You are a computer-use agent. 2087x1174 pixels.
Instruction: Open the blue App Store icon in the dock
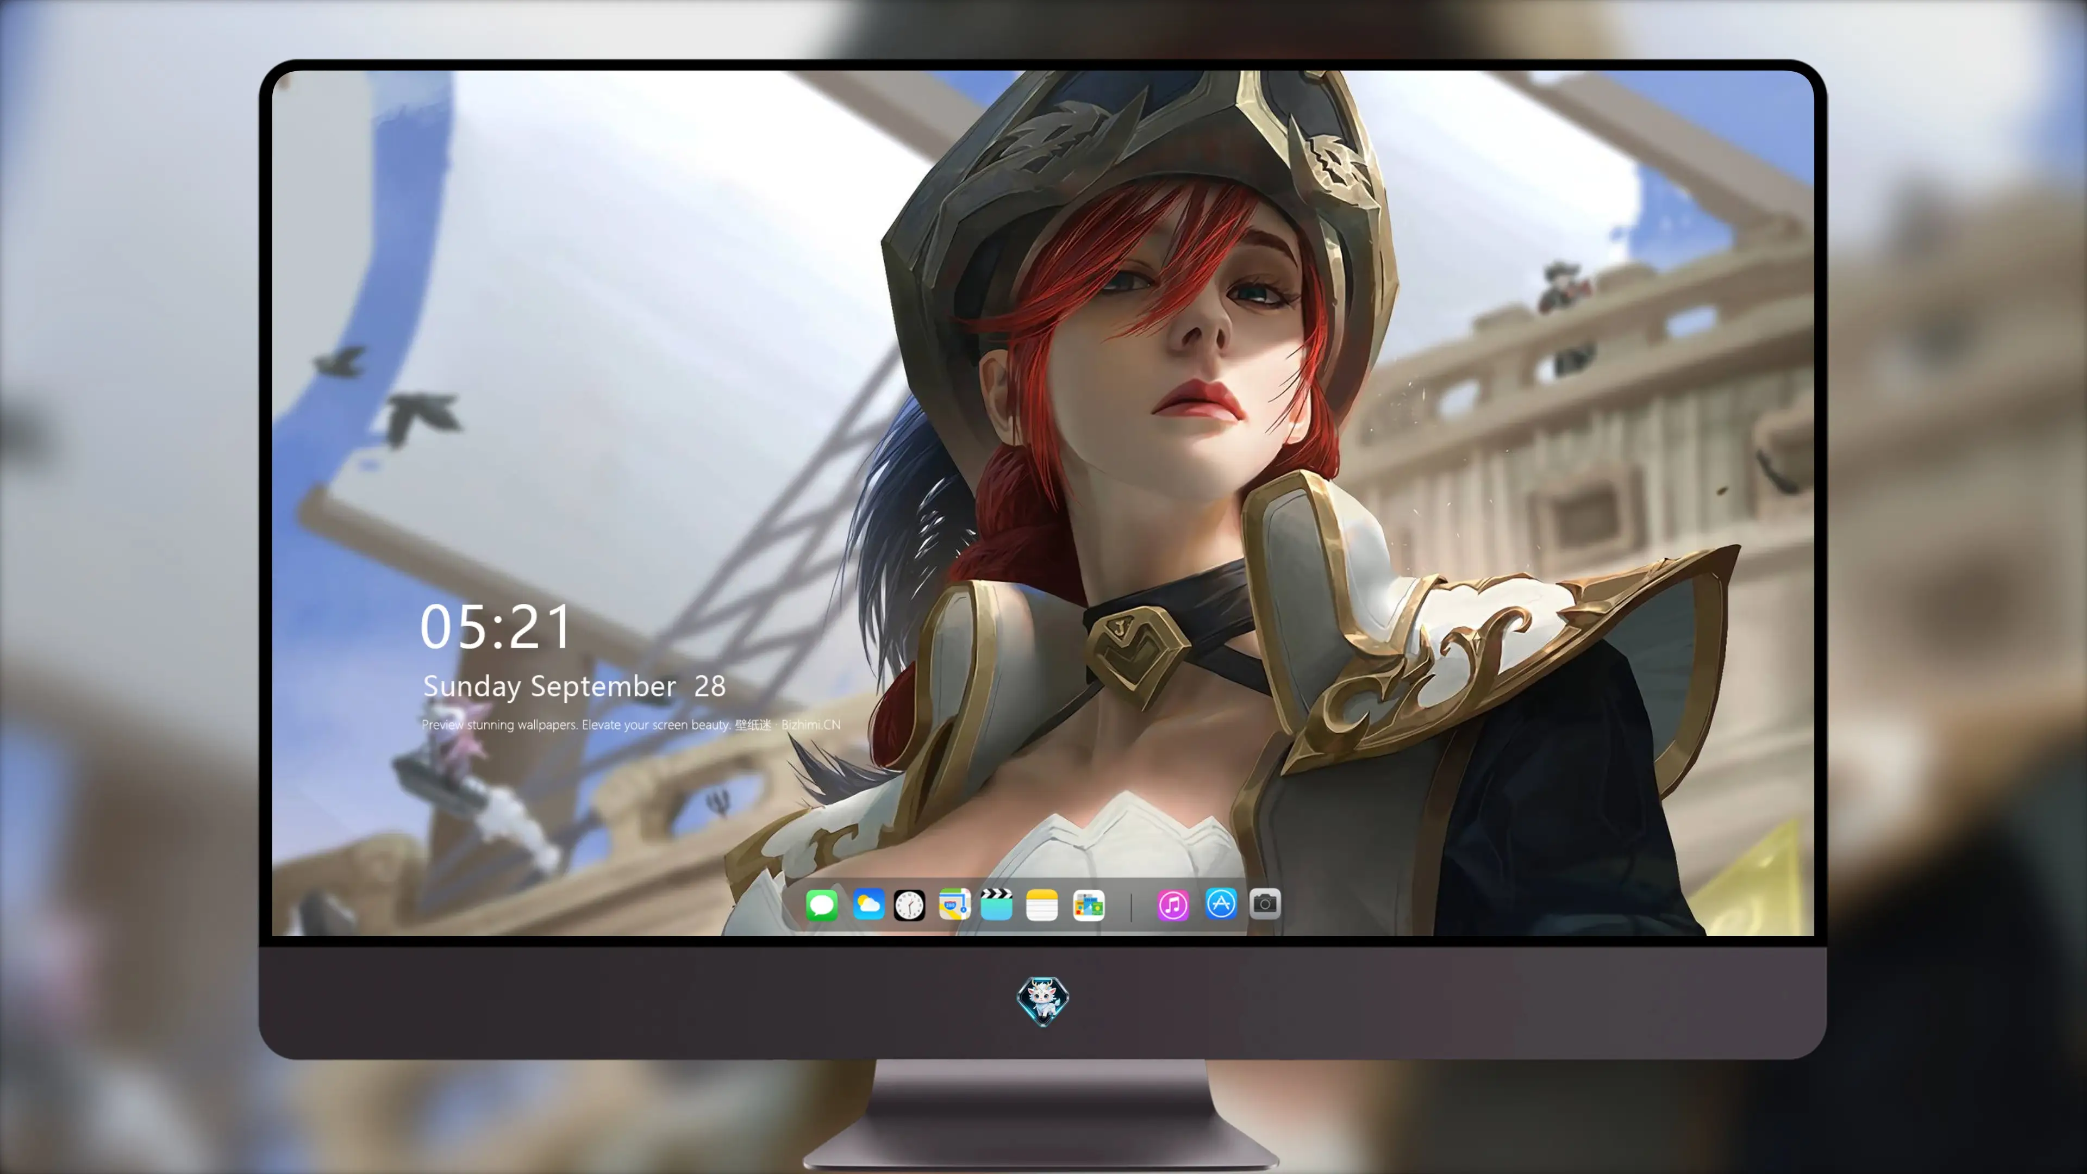point(1221,903)
